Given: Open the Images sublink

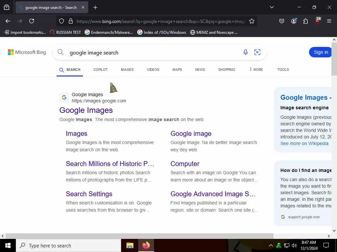Looking at the screenshot, I should (76, 134).
